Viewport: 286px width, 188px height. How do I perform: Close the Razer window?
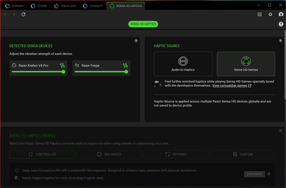[x=281, y=5]
